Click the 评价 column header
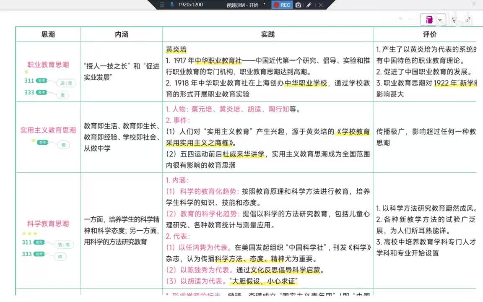Image resolution: width=483 pixels, height=302 pixels. [x=429, y=34]
